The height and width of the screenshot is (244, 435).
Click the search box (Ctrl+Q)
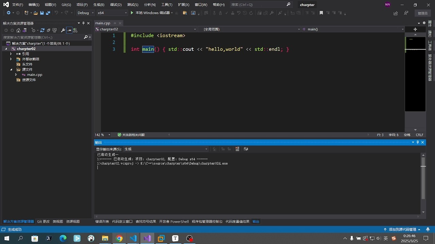261,5
